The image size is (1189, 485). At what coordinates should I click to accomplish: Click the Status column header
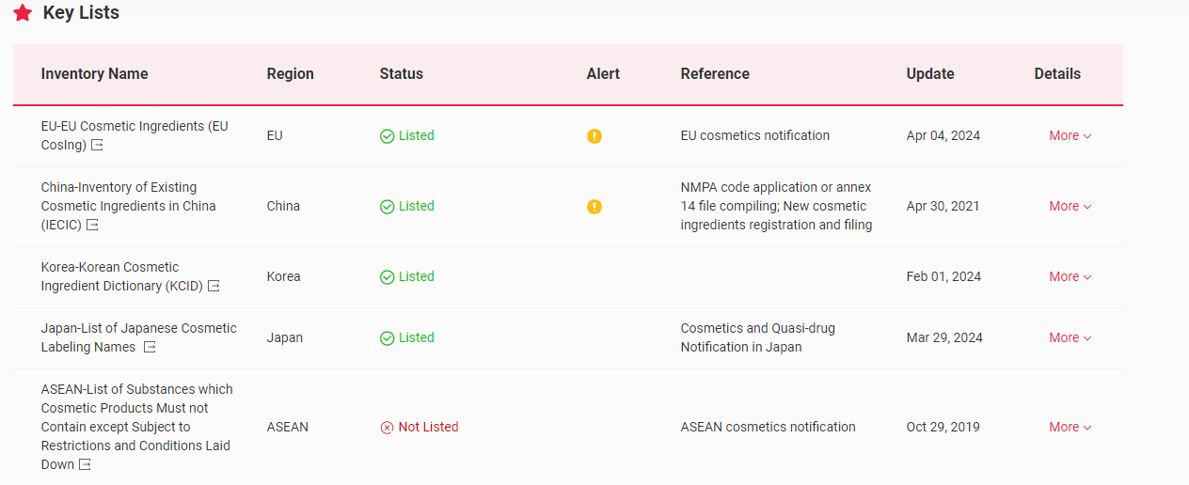point(401,73)
